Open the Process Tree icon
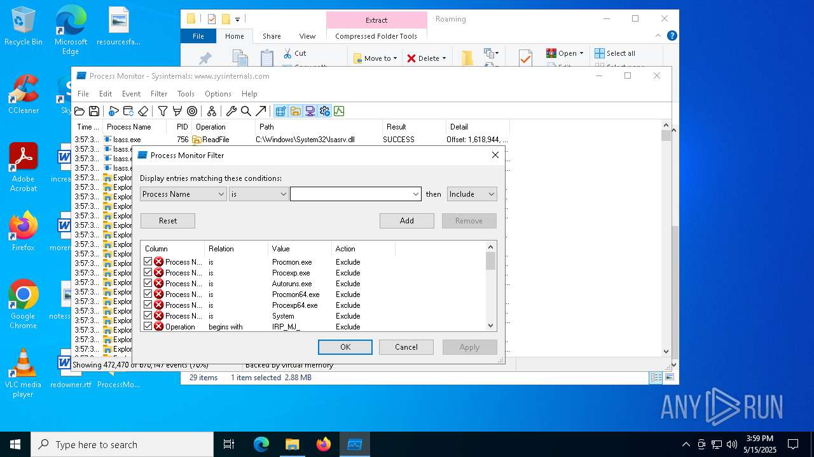This screenshot has height=457, width=814. pos(212,111)
